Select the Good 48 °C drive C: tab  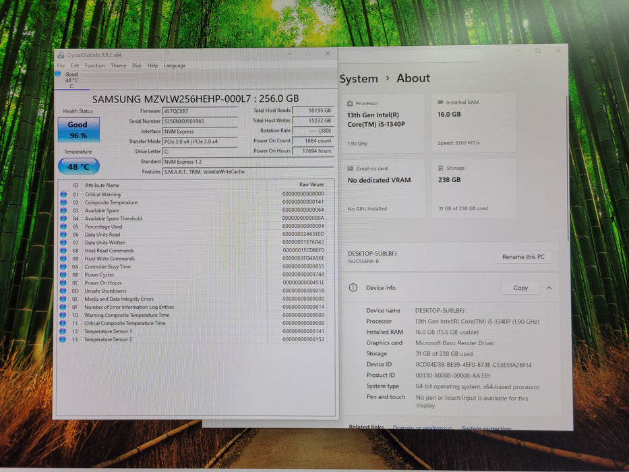pyautogui.click(x=71, y=80)
